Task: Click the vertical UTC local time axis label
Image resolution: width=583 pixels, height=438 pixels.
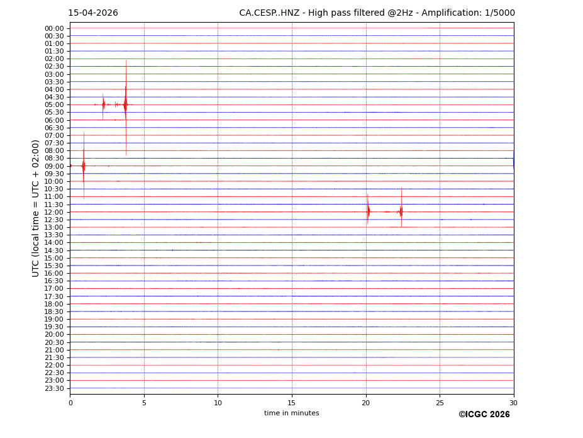Action: click(x=36, y=208)
